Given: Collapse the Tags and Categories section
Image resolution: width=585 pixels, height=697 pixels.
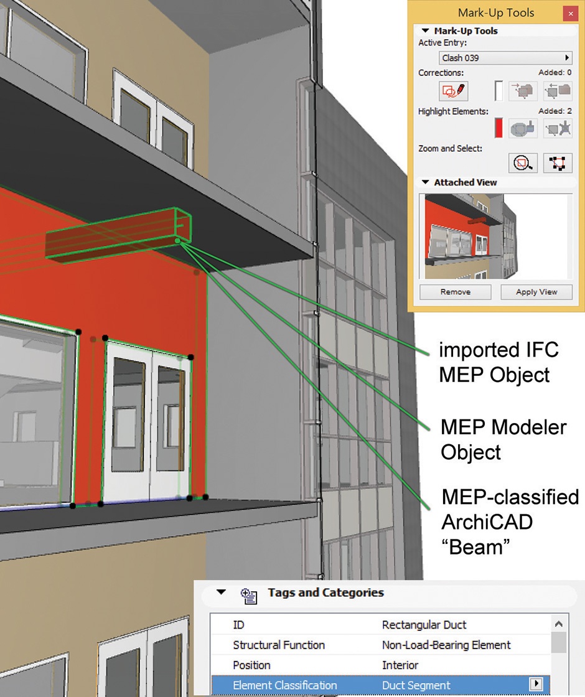Looking at the screenshot, I should [221, 592].
